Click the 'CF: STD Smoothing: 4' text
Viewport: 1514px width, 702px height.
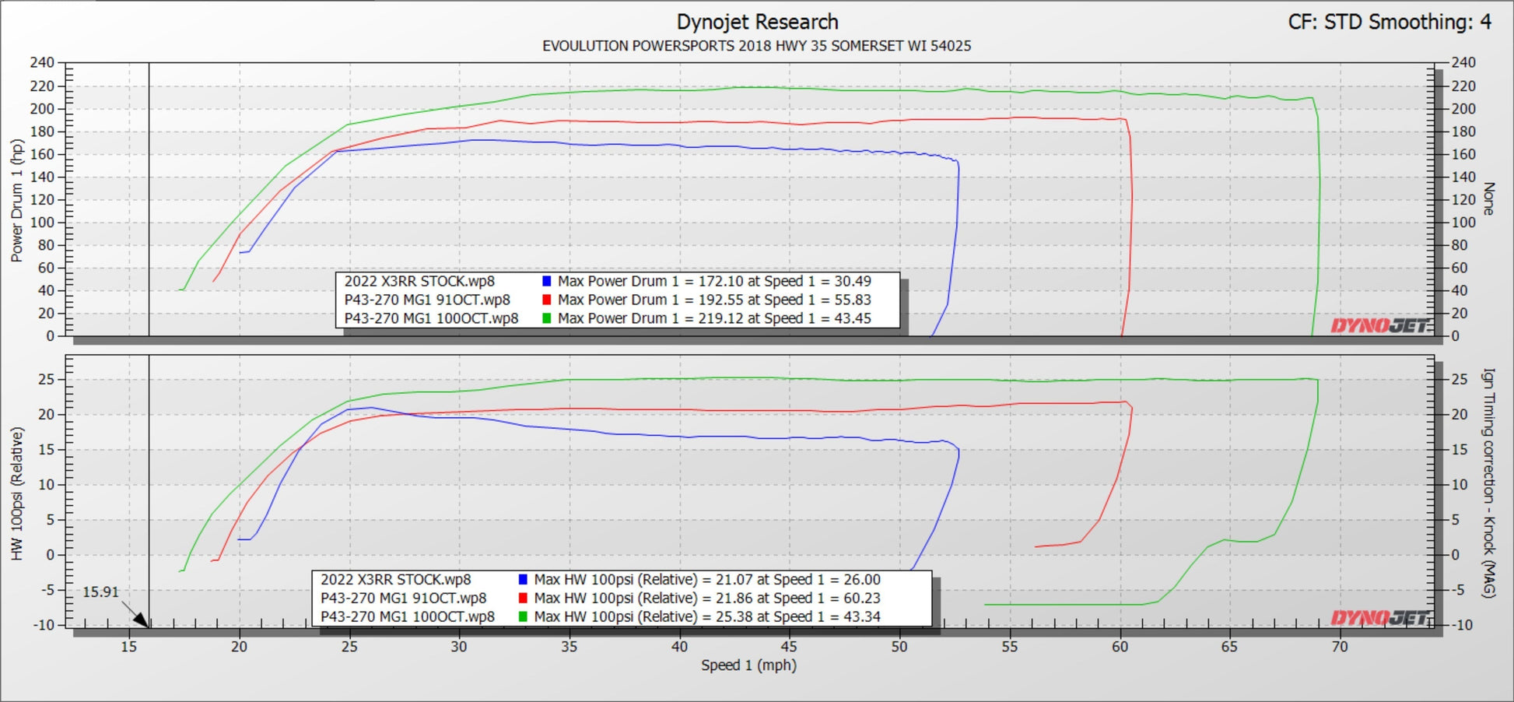click(1390, 22)
